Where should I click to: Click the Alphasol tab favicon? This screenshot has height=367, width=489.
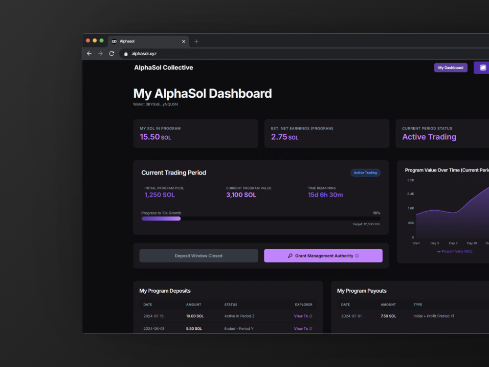click(x=114, y=42)
